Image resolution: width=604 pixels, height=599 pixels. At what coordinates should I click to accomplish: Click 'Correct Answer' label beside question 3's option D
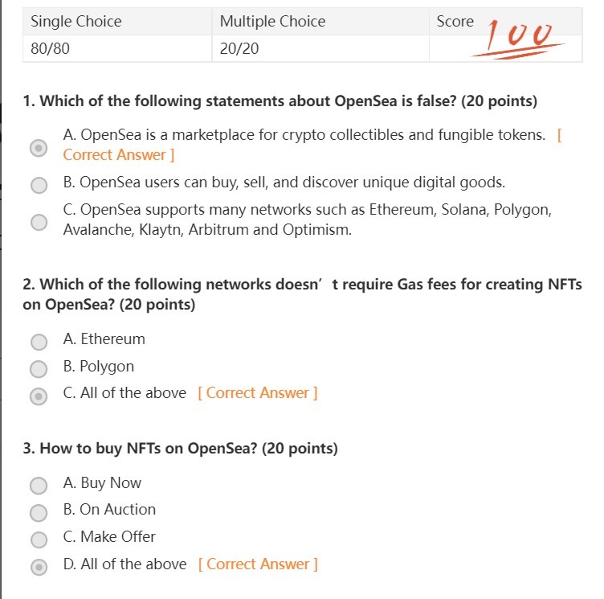[x=258, y=564]
